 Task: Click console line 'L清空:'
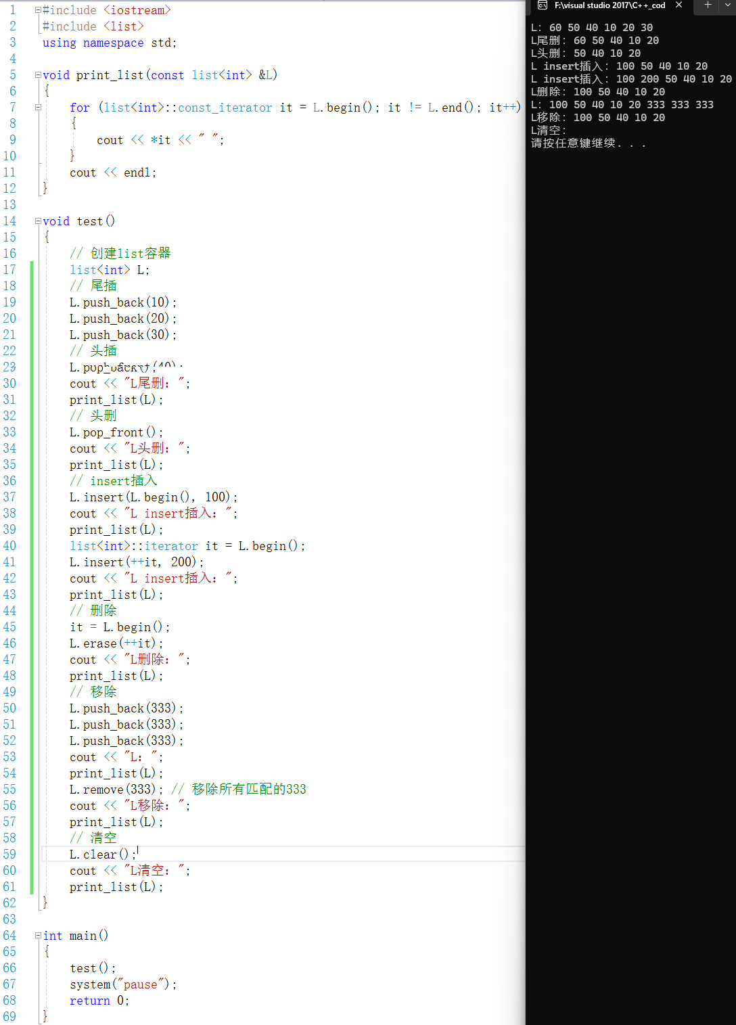[549, 131]
